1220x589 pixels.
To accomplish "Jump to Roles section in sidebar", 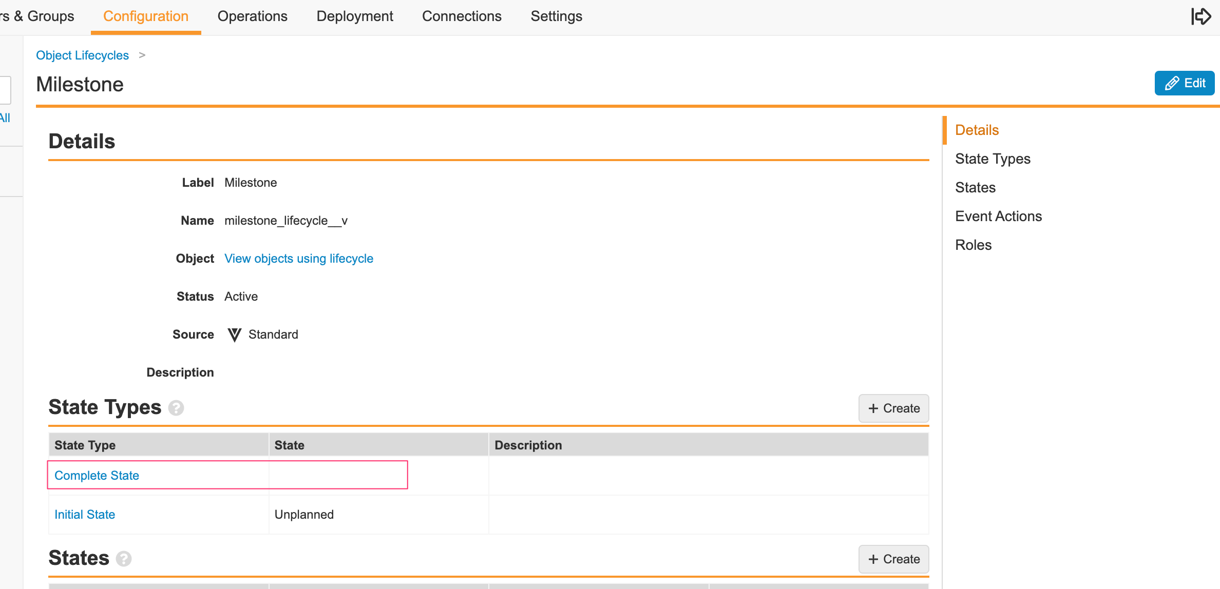I will [x=973, y=245].
